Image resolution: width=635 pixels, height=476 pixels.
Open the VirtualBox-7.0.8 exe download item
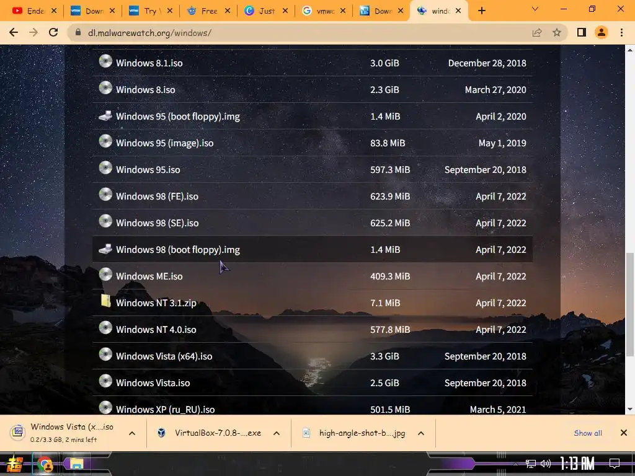[x=218, y=433]
